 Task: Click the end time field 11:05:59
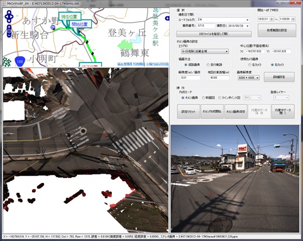[x=285, y=19]
